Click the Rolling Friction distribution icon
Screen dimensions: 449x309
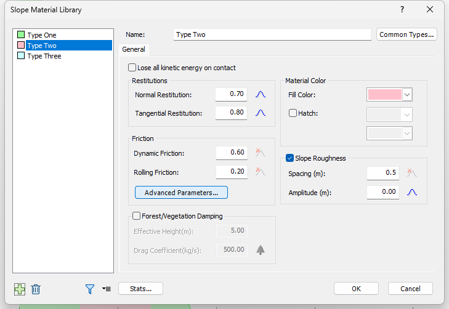coord(260,172)
